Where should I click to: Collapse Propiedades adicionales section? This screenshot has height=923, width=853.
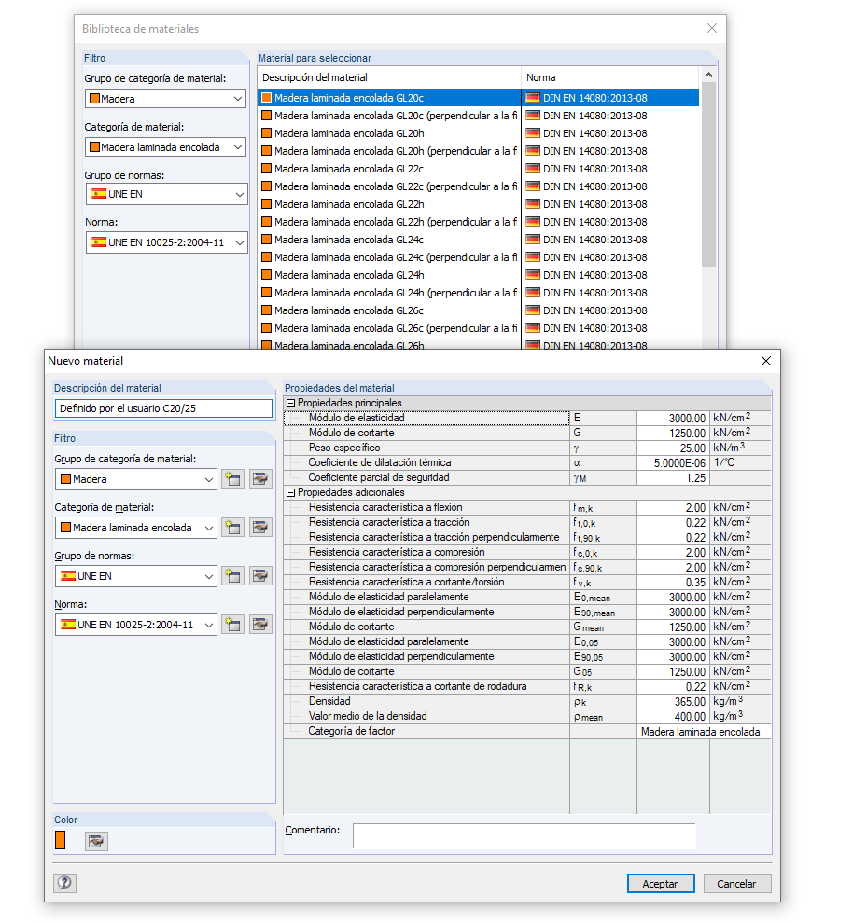pos(291,492)
